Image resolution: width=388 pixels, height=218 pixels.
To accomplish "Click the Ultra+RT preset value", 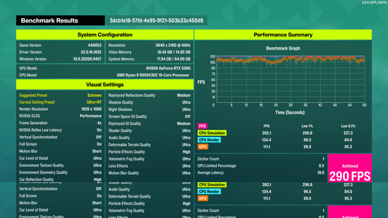I will pos(94,102).
